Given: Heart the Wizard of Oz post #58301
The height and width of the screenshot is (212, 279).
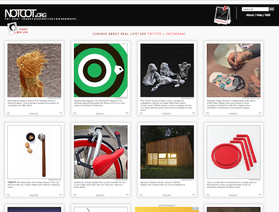Looking at the screenshot, I should click(x=127, y=113).
